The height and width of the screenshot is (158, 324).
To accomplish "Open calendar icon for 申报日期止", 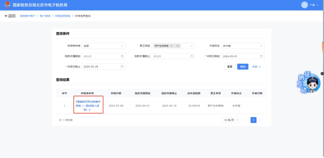I will pyautogui.click(x=122, y=67).
